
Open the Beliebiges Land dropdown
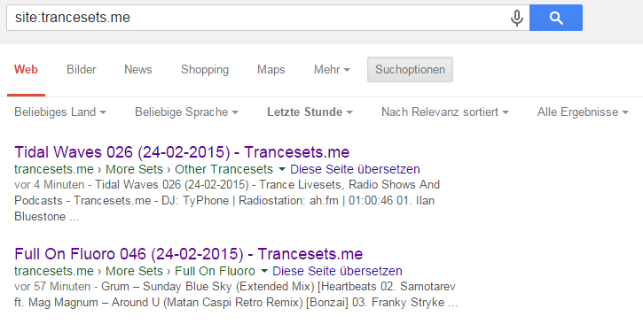point(60,112)
